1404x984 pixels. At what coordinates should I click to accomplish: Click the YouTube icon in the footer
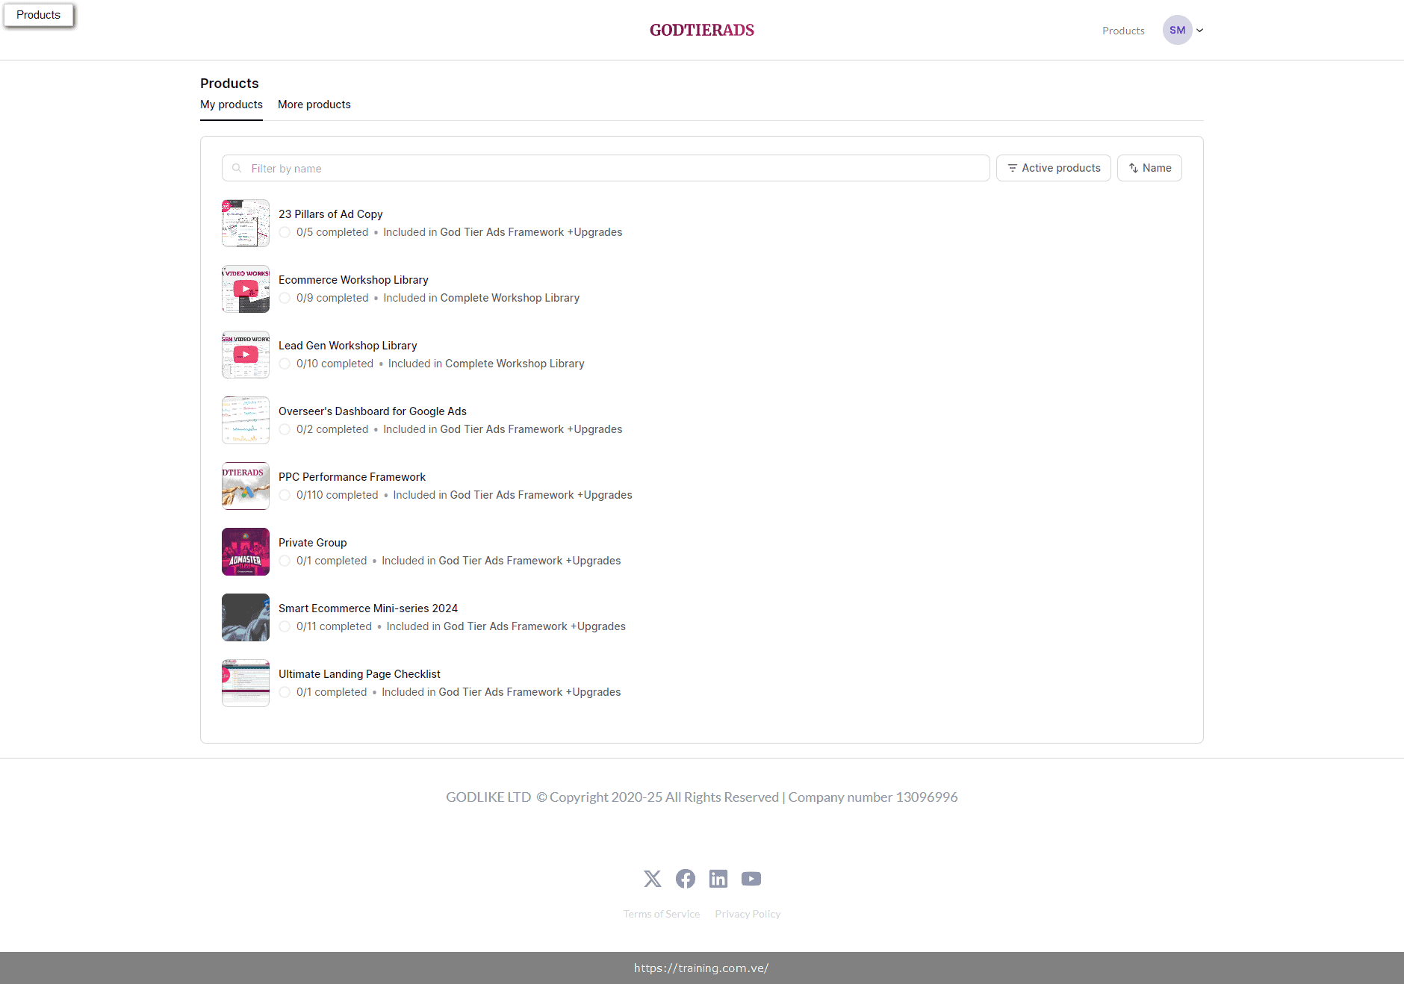click(751, 879)
